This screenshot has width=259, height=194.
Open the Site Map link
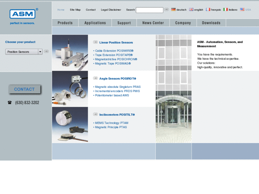(x=75, y=10)
